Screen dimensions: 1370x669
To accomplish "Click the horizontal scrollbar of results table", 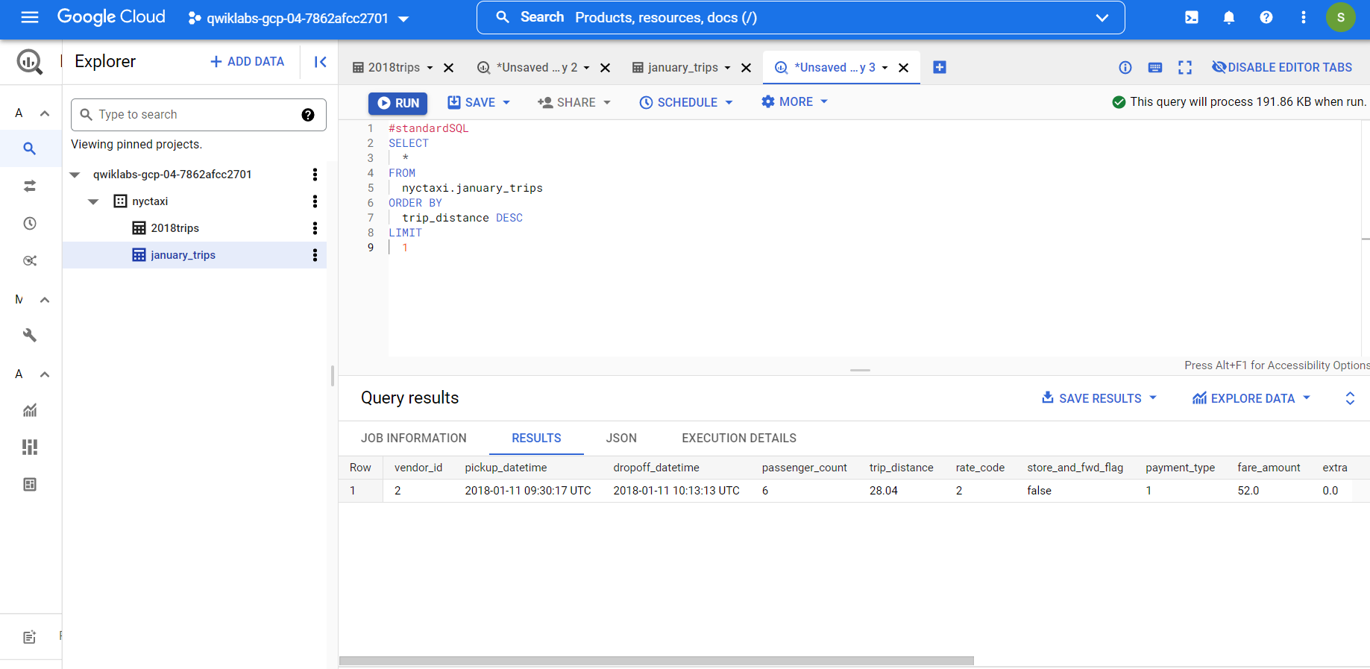I will point(656,661).
